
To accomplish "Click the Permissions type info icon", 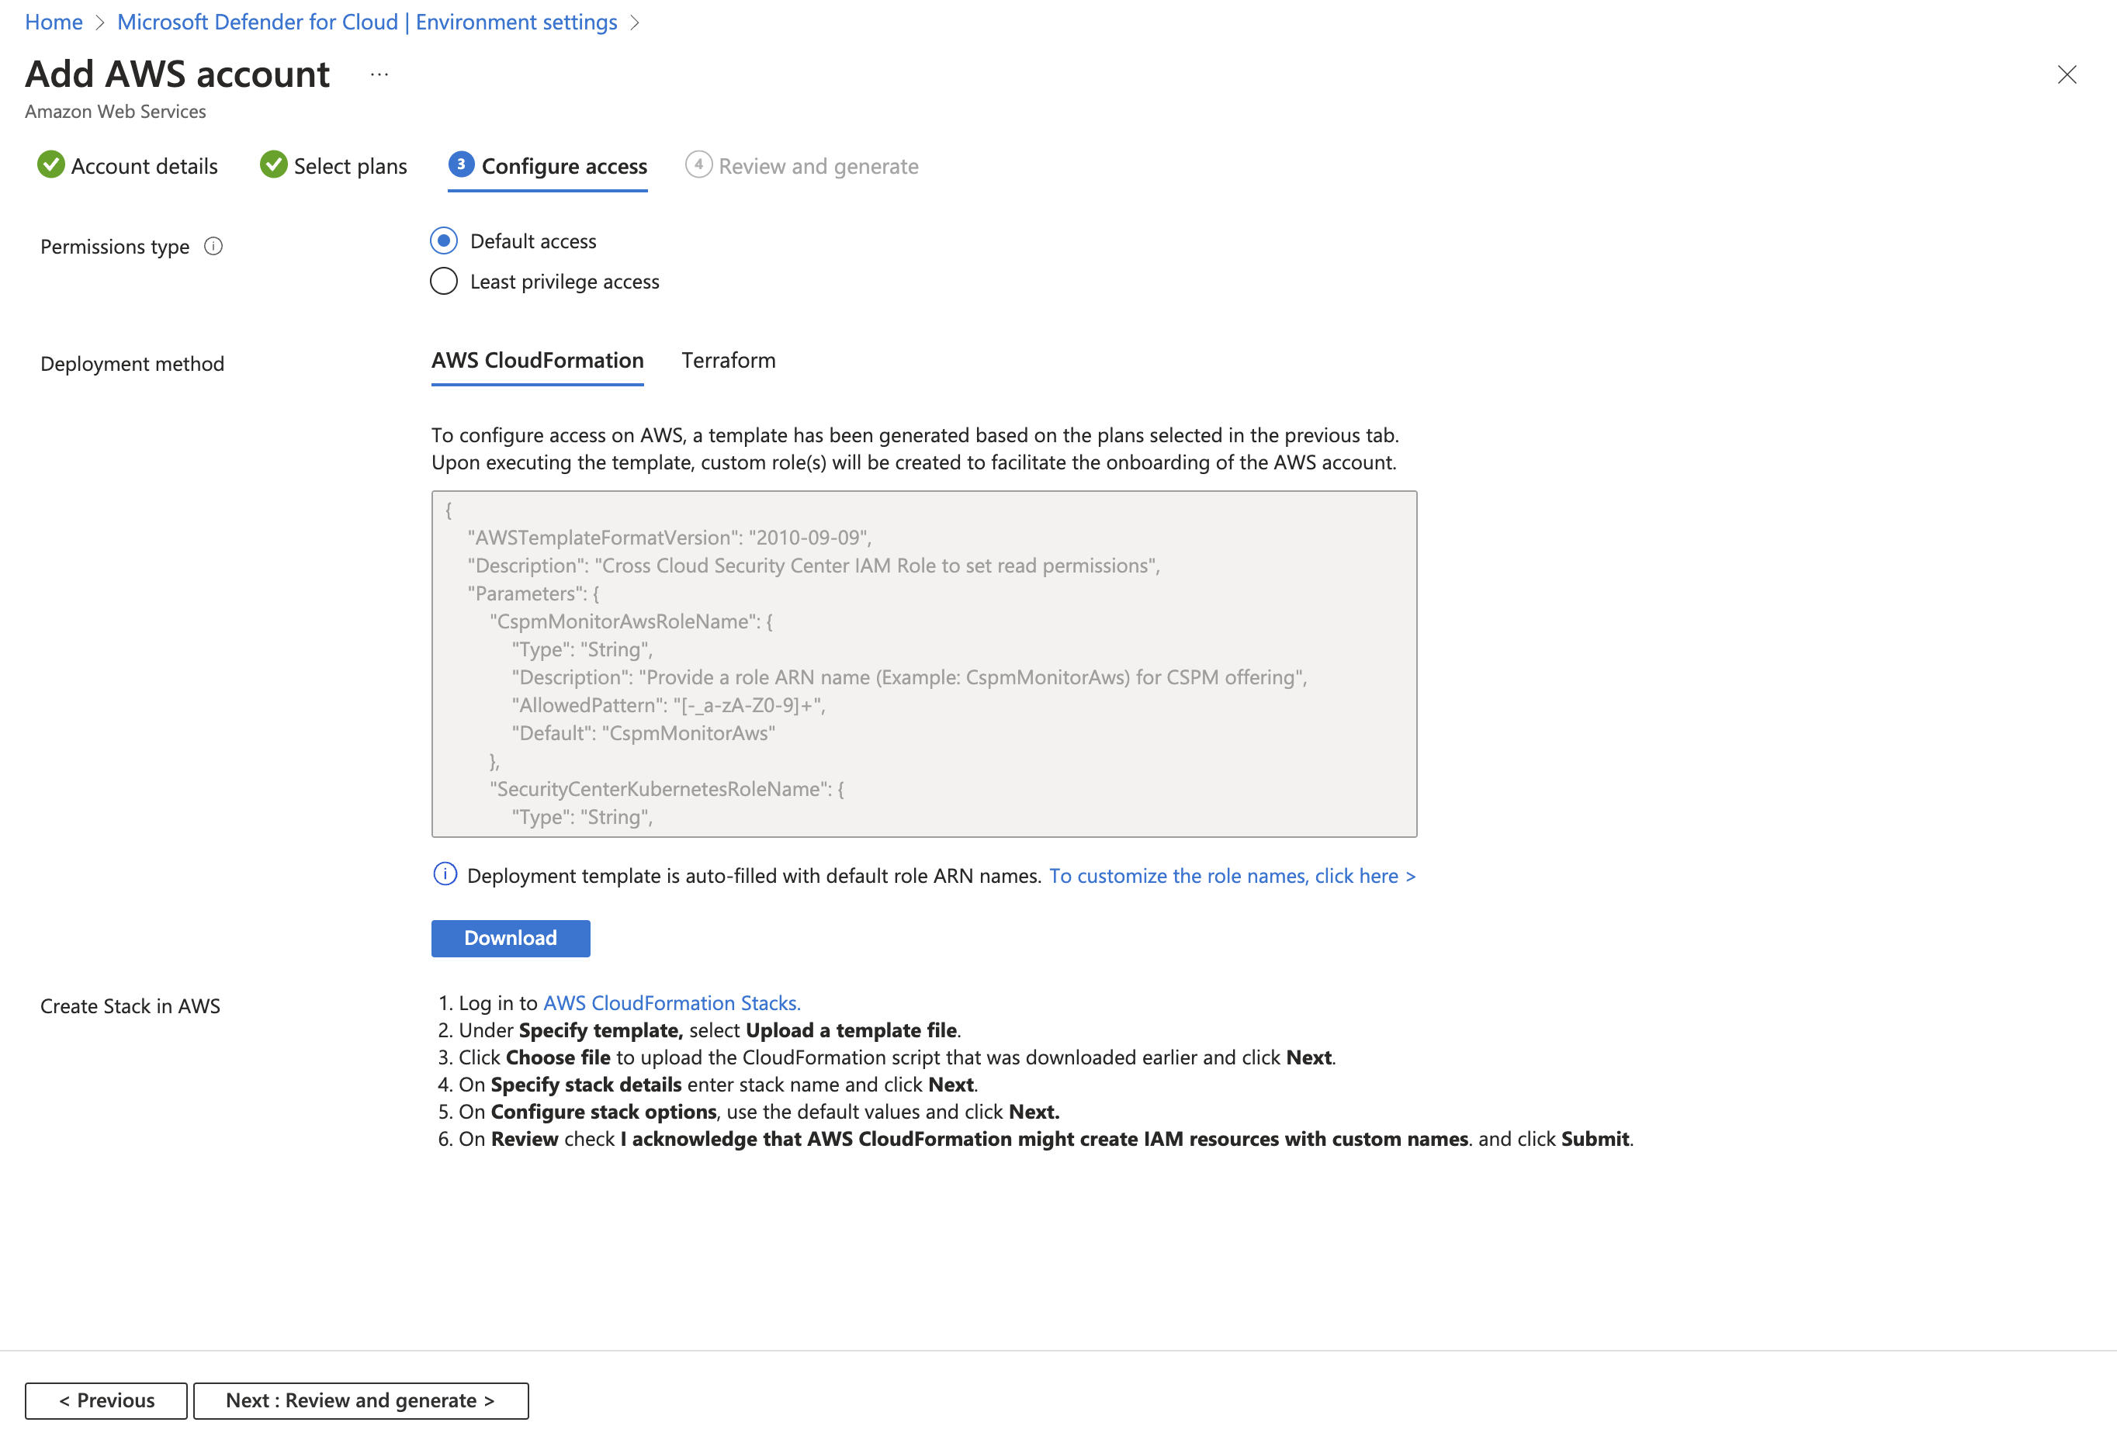I will coord(213,246).
